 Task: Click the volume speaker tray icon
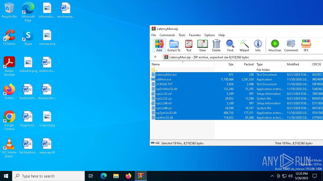coord(290,176)
